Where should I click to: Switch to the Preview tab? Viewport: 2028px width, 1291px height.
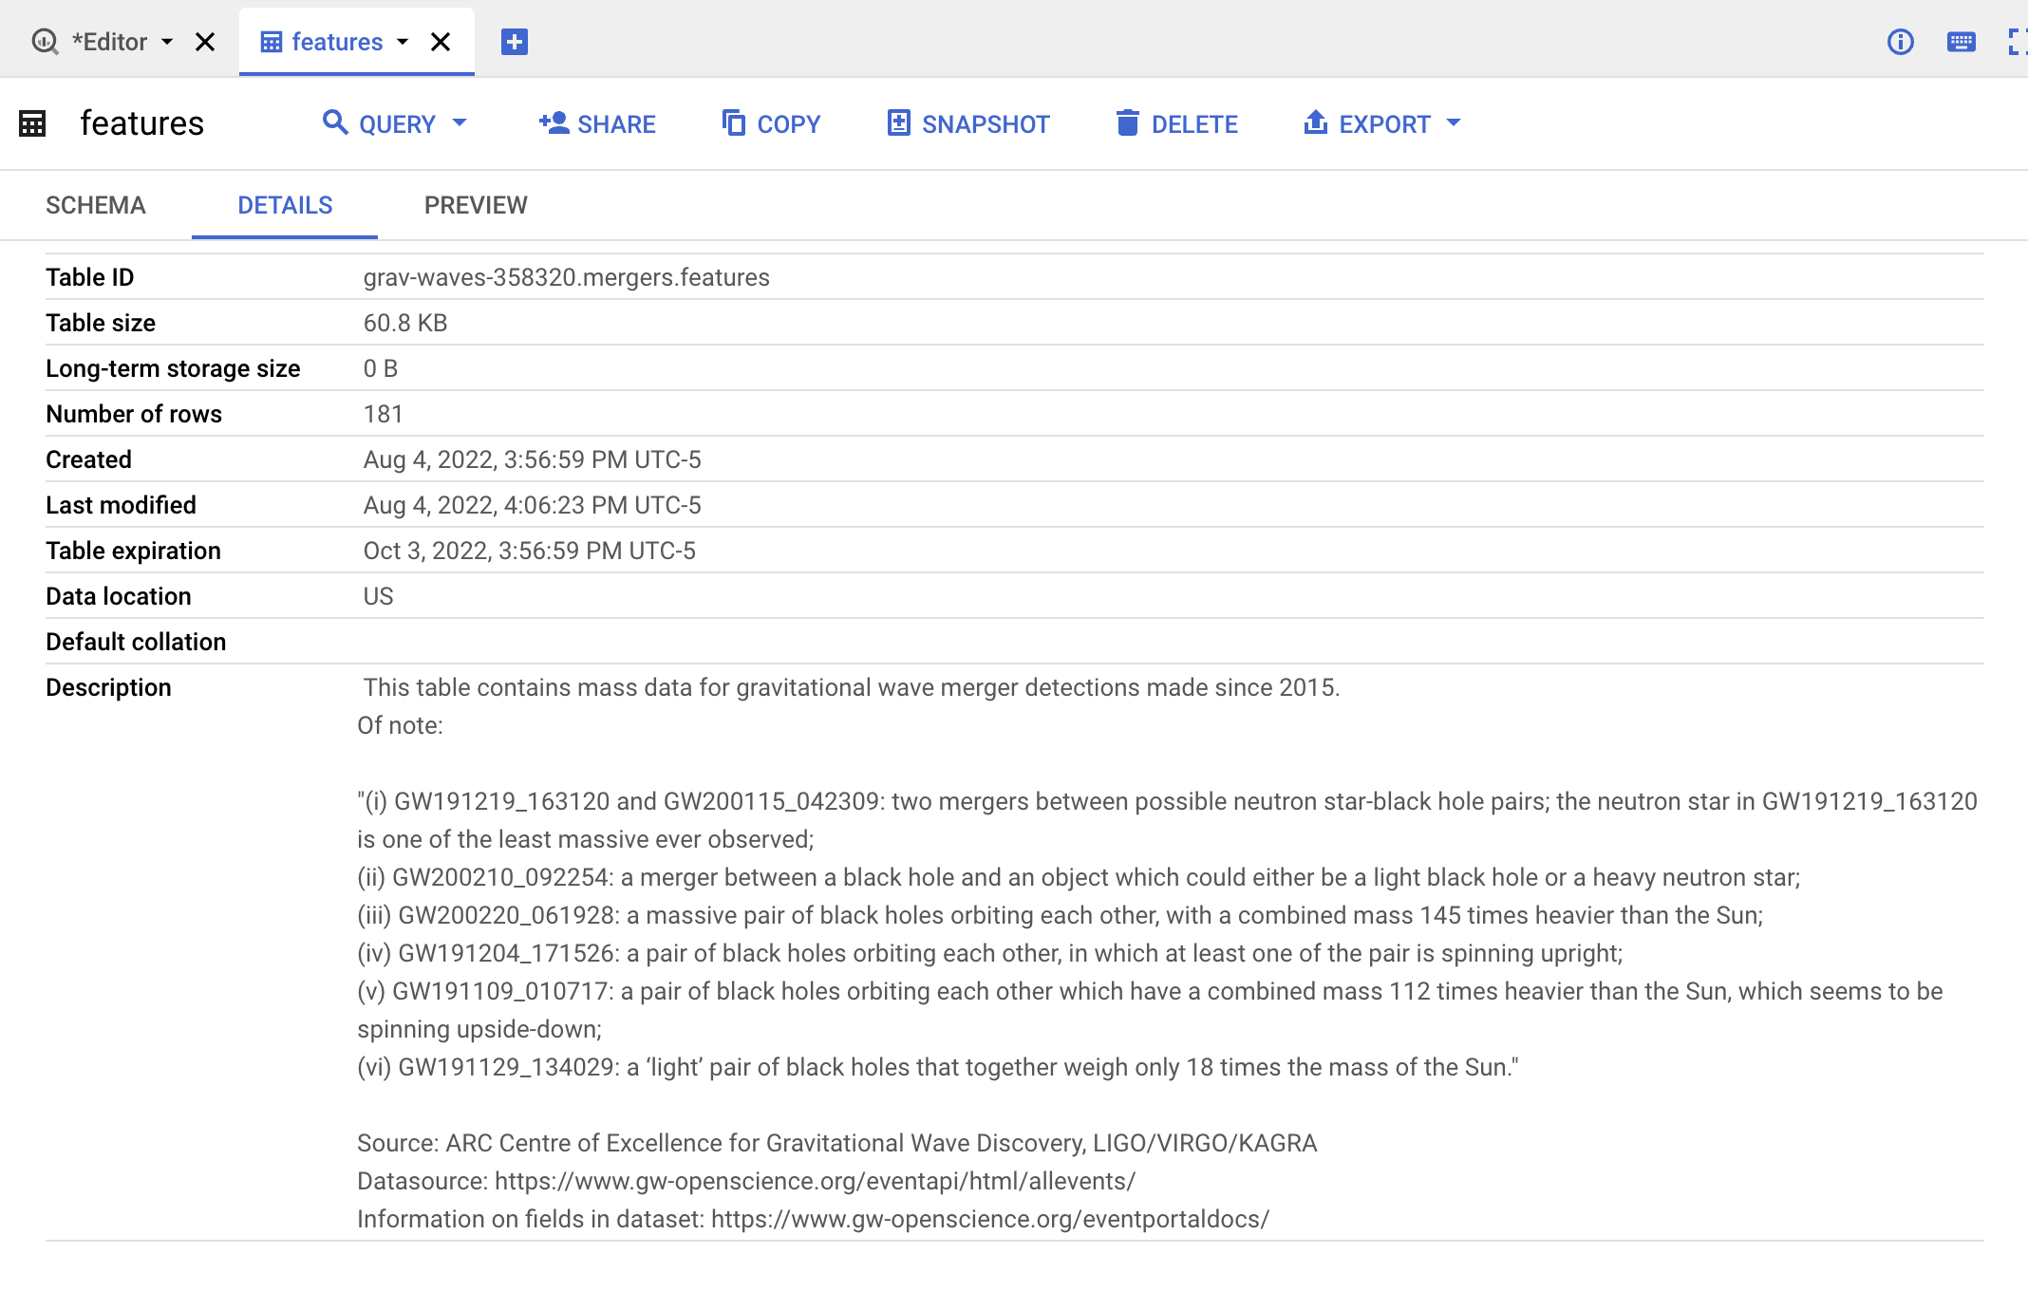click(x=475, y=205)
